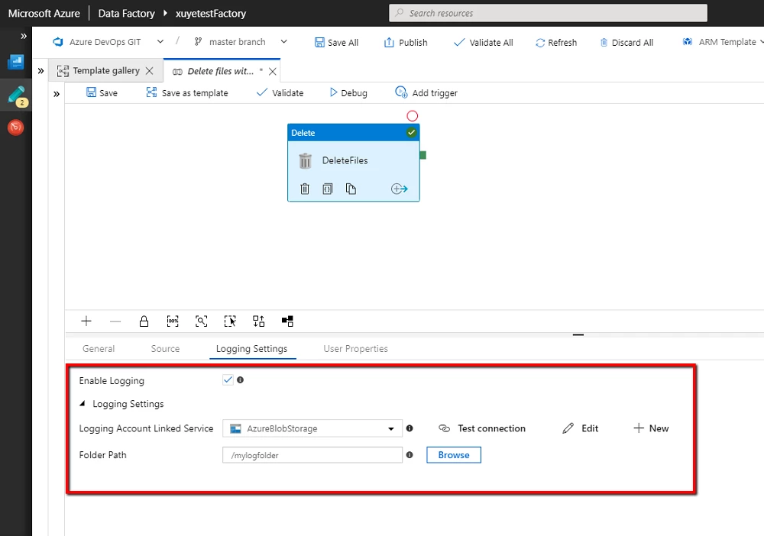764x536 pixels.
Task: Click the Publish button
Action: coord(406,42)
